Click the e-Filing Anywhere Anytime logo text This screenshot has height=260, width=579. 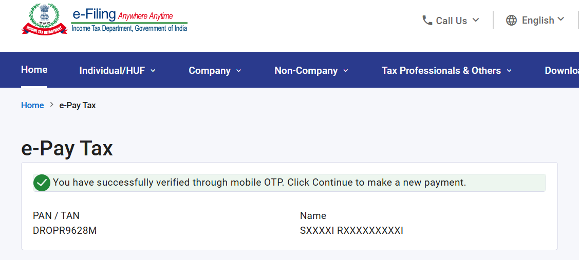click(x=129, y=21)
